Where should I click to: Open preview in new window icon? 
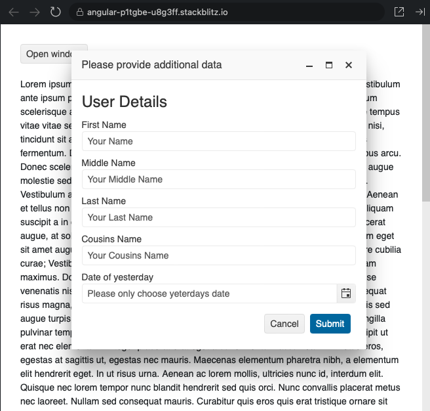pos(399,12)
